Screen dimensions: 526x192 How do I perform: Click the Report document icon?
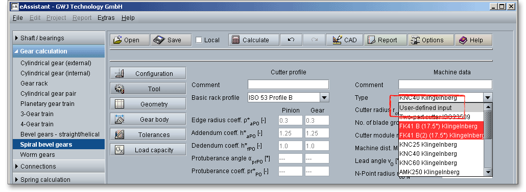[x=371, y=40]
